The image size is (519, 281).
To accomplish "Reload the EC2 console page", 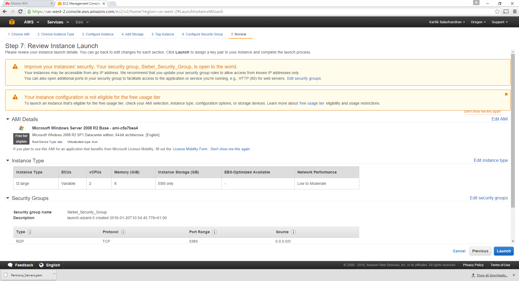I will point(20,12).
